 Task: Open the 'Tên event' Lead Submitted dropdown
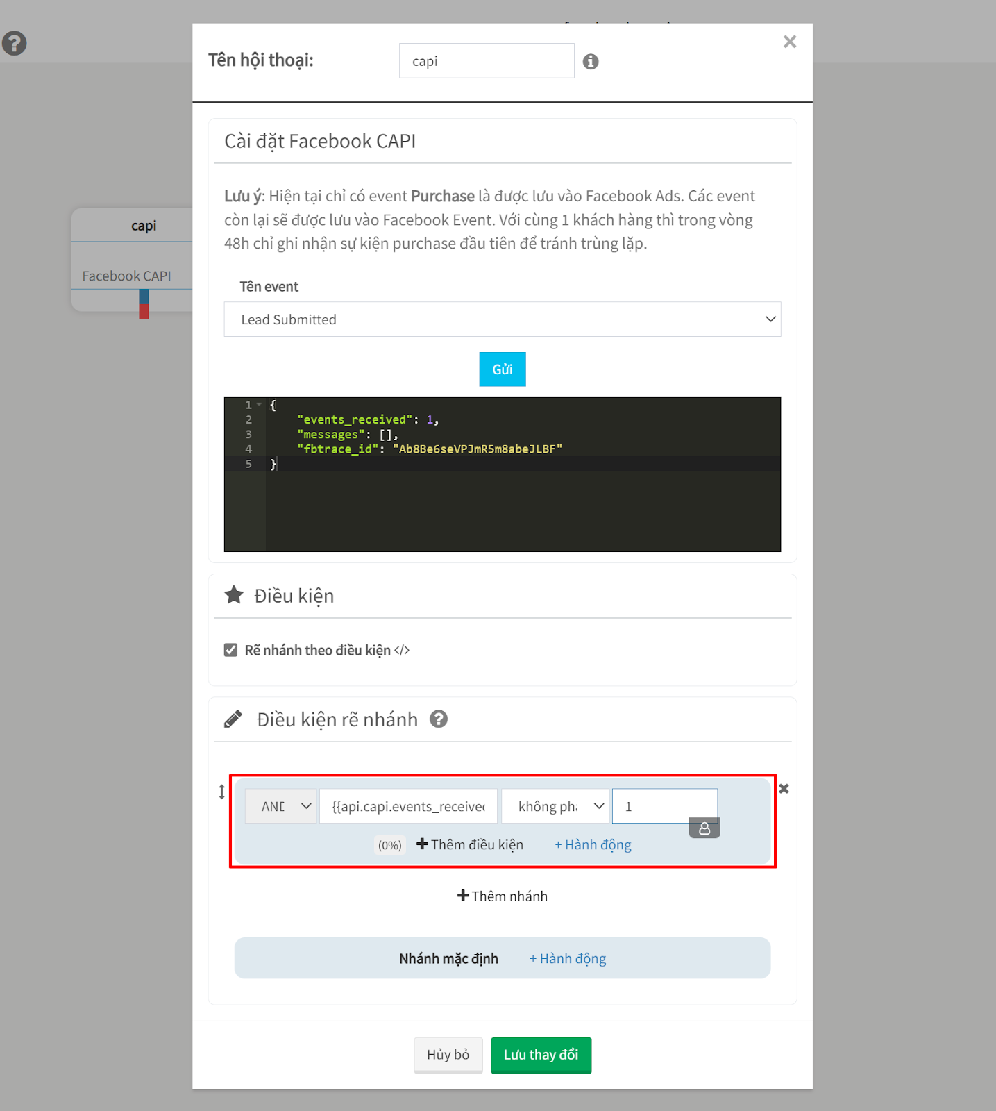coord(503,319)
